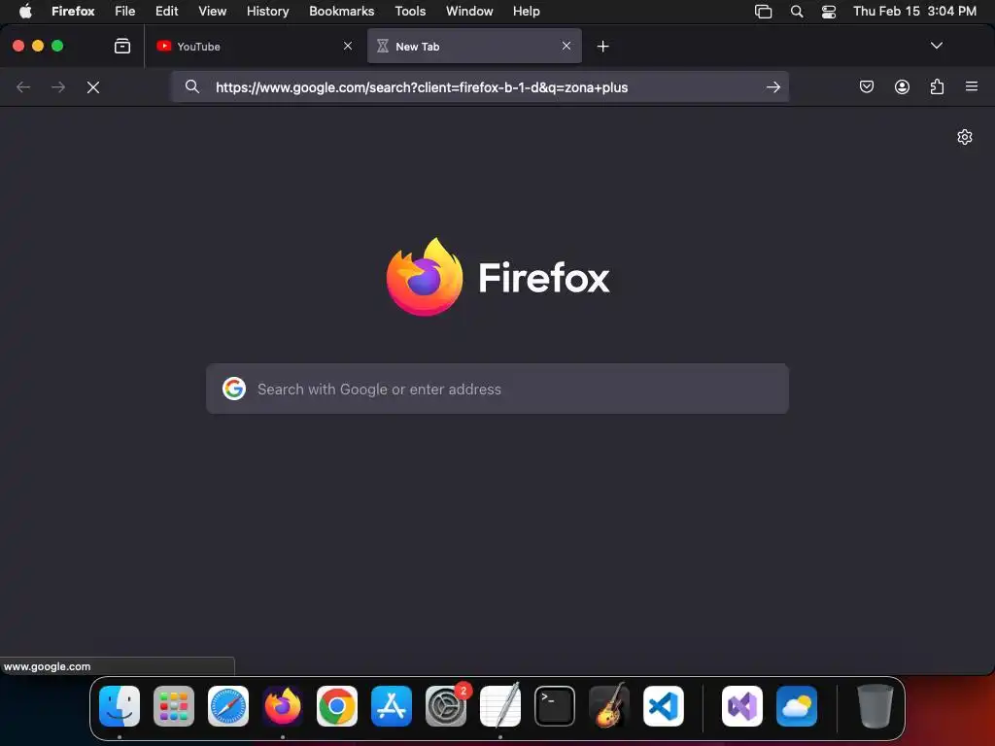Open the Extensions puzzle icon
Image resolution: width=995 pixels, height=746 pixels.
(x=937, y=86)
